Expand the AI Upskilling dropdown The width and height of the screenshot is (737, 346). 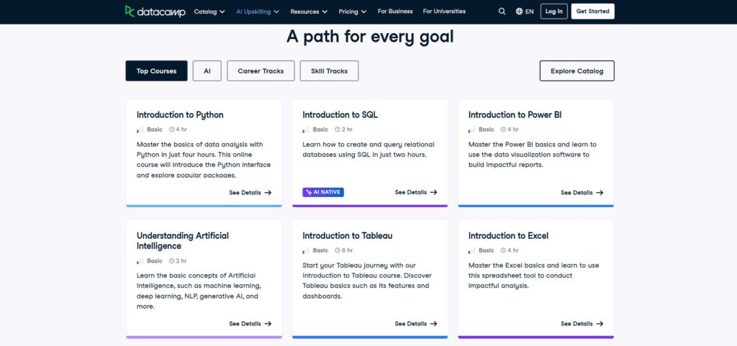click(x=258, y=12)
